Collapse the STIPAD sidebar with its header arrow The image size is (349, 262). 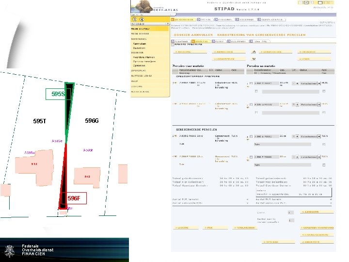[168, 24]
